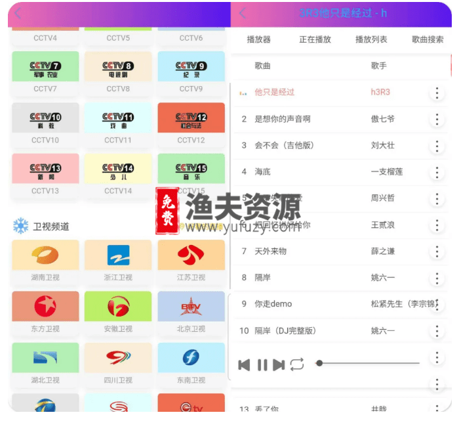459x421 pixels.
Task: Select the CCTV5 channel label
Action: [118, 38]
